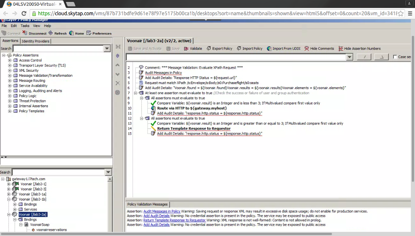Click the delete assertion X icon

118,83
